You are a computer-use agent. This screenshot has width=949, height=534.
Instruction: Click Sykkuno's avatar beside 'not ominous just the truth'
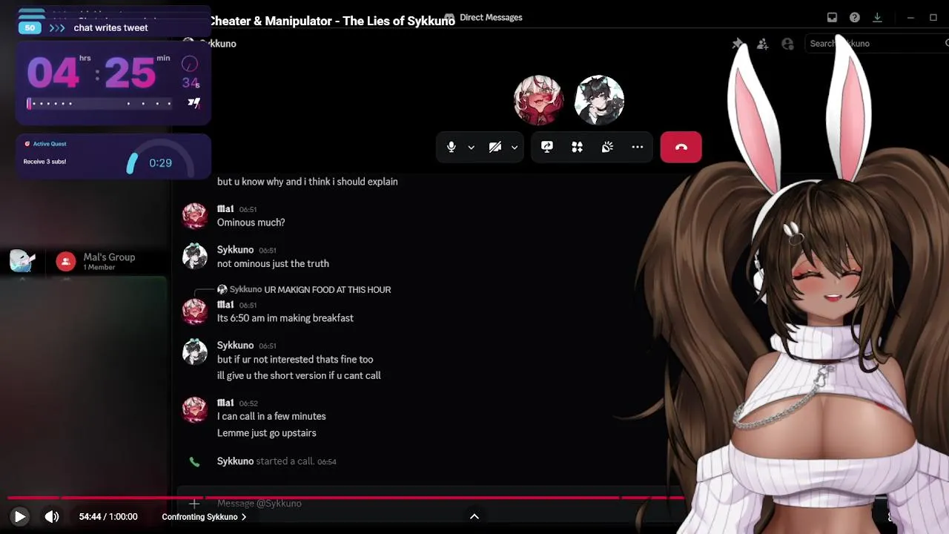coord(195,257)
